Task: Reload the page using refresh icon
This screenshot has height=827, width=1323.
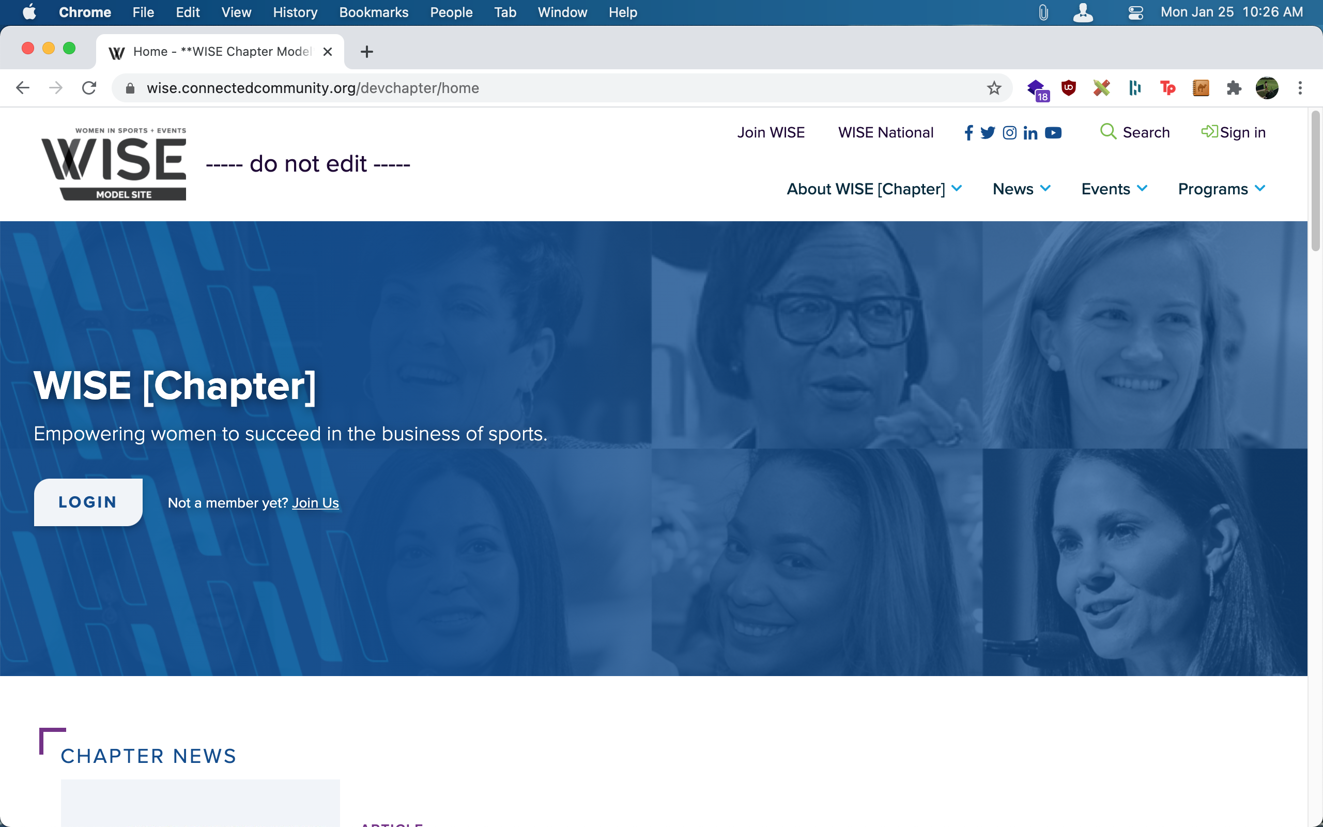Action: 89,88
